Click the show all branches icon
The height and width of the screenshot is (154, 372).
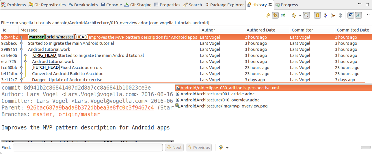[x=358, y=15]
